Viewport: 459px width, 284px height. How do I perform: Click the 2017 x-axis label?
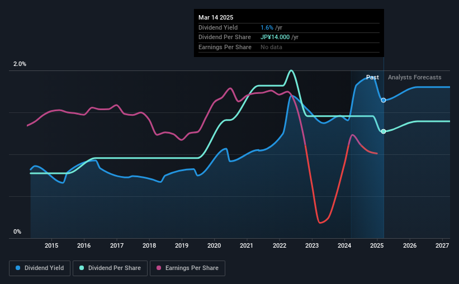click(116, 245)
